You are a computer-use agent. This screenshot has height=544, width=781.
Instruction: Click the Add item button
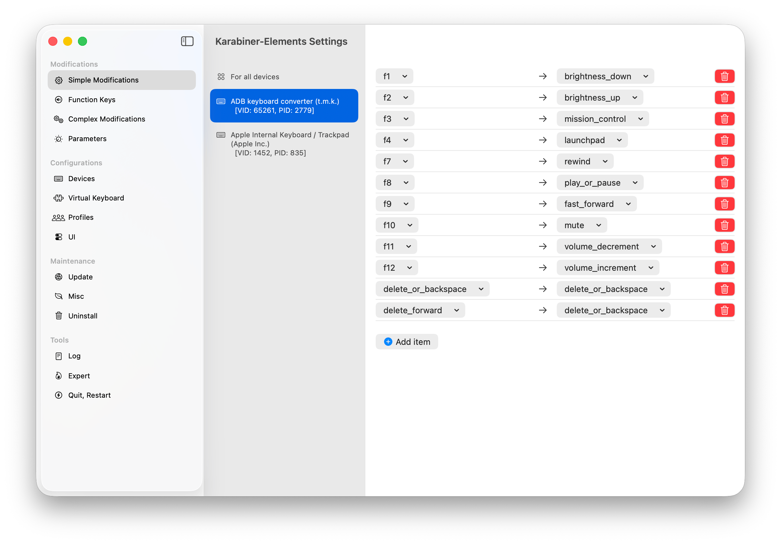(407, 342)
